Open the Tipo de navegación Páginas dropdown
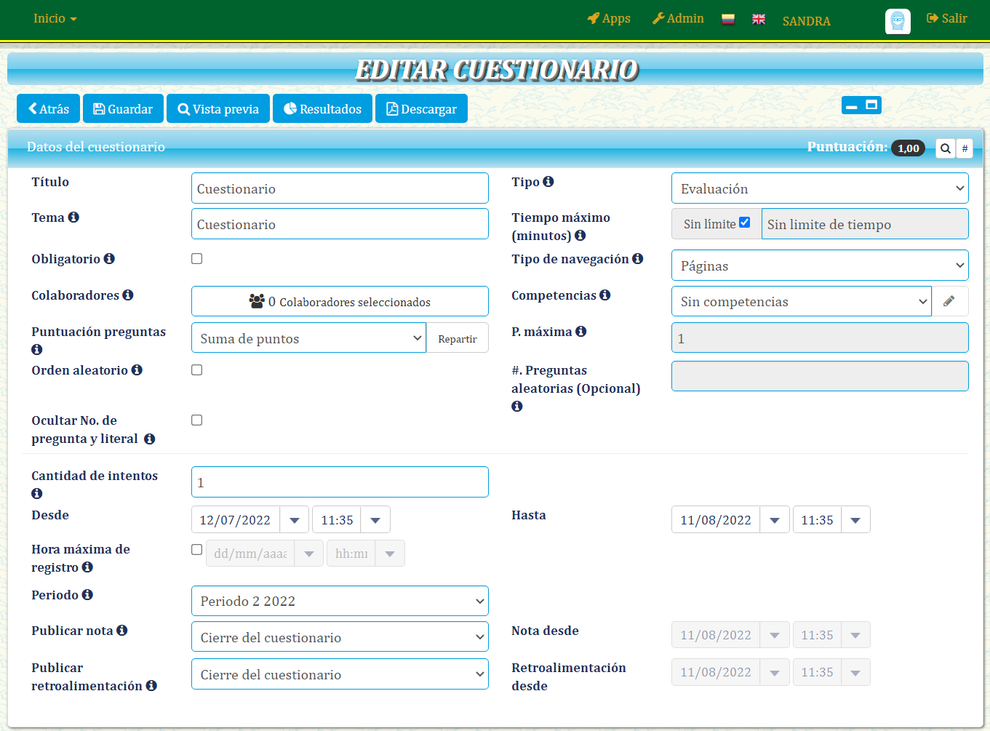The width and height of the screenshot is (990, 731). (x=819, y=265)
